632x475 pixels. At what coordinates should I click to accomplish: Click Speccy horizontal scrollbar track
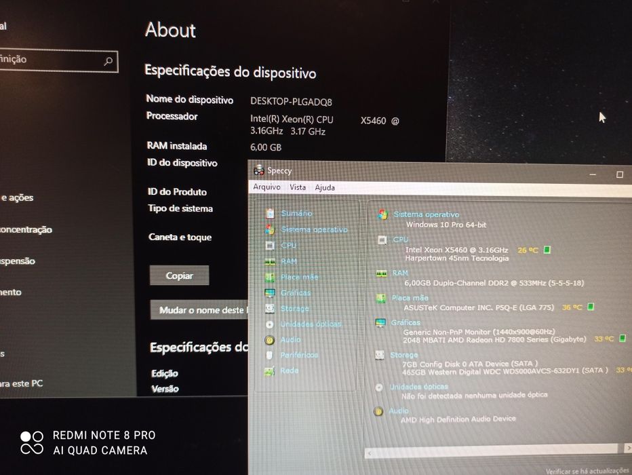pyautogui.click(x=496, y=450)
